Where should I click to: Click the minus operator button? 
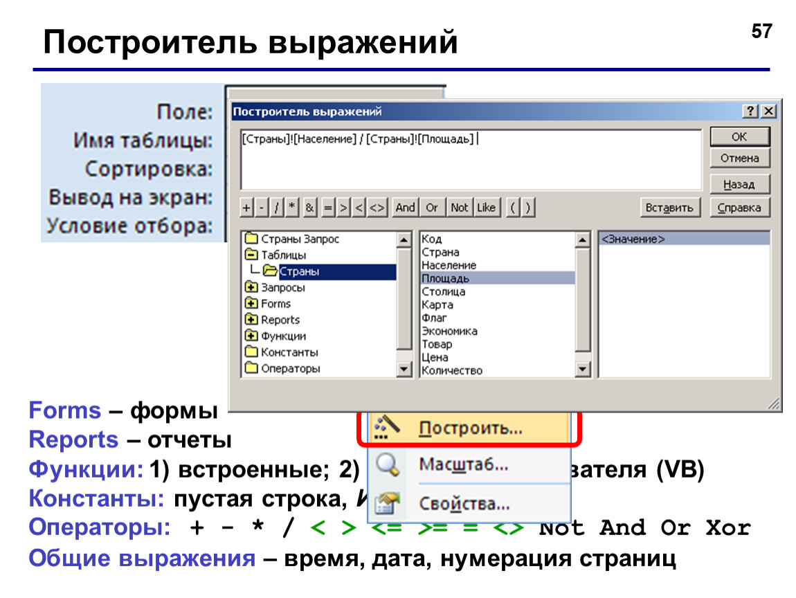(262, 208)
